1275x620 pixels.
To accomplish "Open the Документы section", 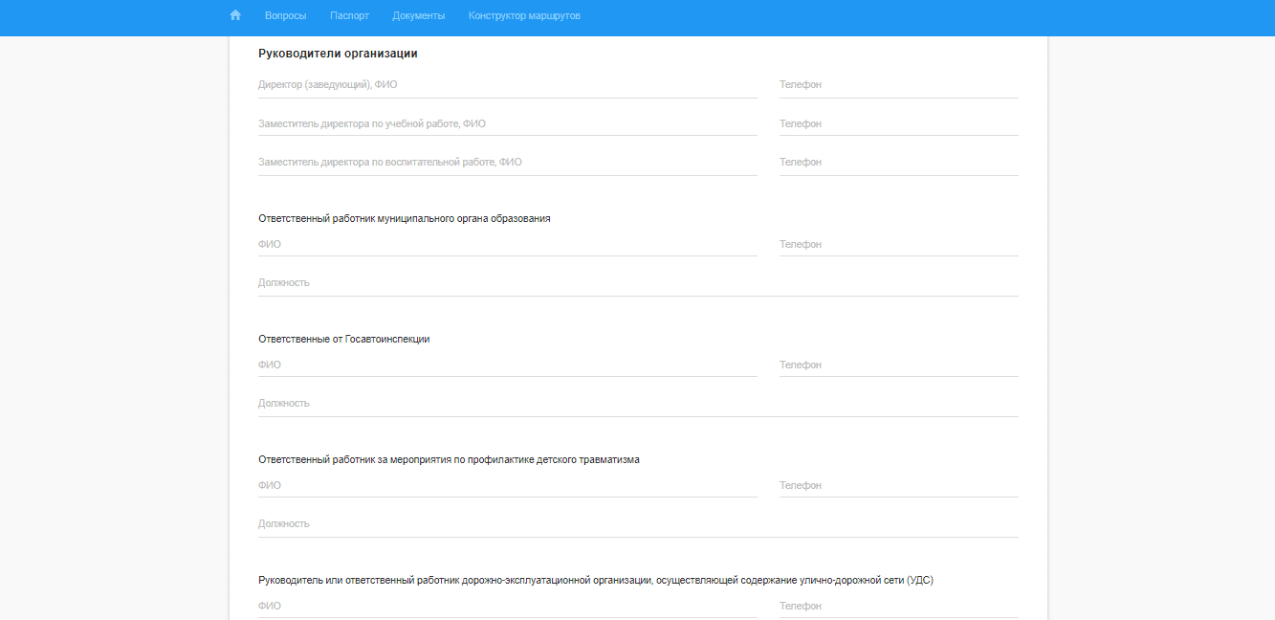I will (418, 16).
